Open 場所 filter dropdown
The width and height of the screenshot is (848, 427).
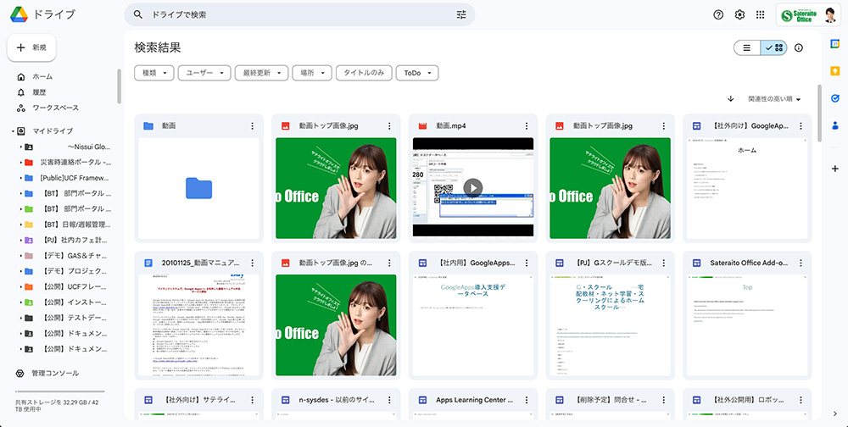tap(312, 73)
